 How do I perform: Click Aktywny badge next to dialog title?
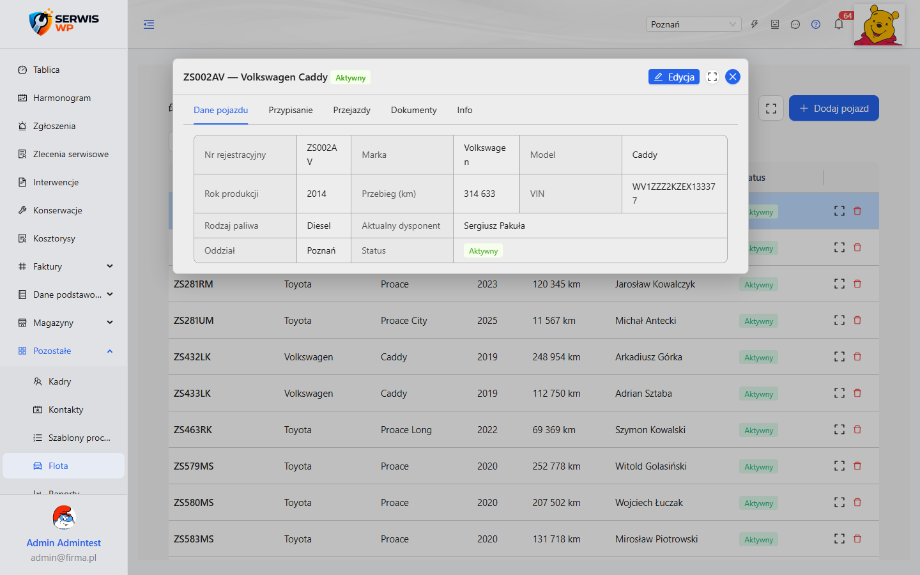coord(351,78)
